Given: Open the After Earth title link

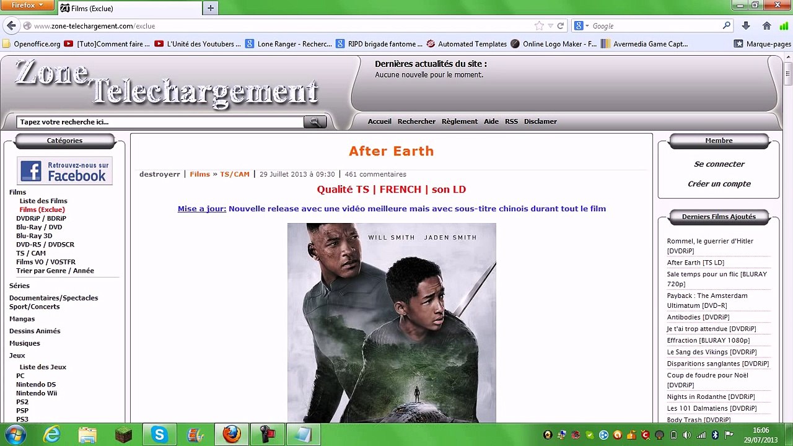Looking at the screenshot, I should [x=392, y=151].
